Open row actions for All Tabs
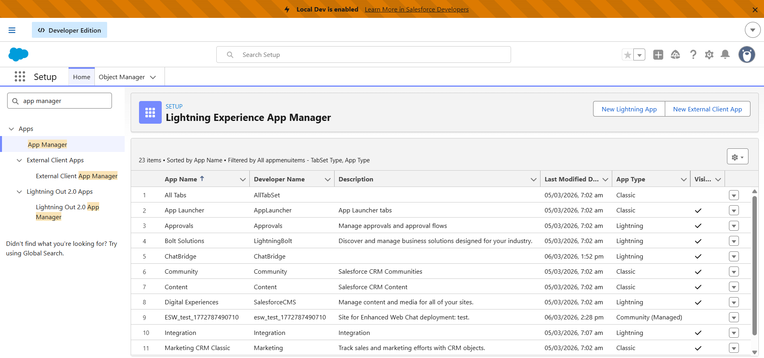The width and height of the screenshot is (764, 358). (x=734, y=195)
